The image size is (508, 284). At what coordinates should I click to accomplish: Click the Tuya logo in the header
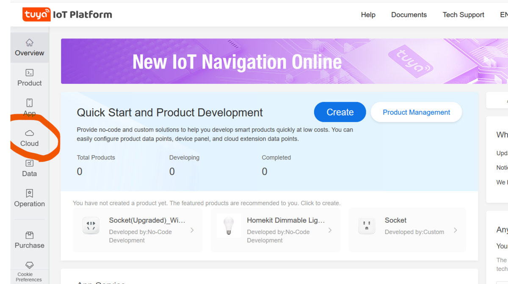coord(36,14)
